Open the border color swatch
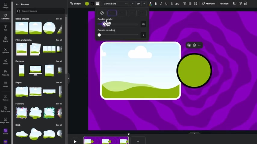The image size is (257, 144). coord(92,4)
